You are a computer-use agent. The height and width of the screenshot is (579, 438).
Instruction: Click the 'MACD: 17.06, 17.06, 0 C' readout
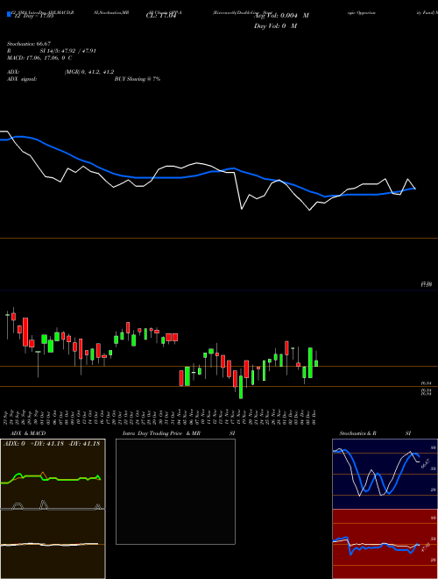(39, 58)
